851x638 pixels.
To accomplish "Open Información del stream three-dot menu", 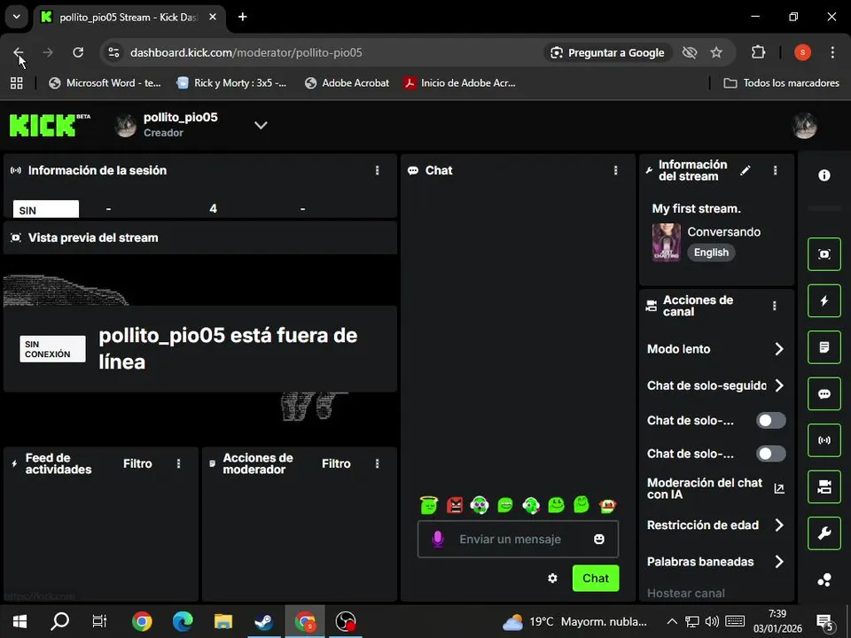I will point(775,170).
